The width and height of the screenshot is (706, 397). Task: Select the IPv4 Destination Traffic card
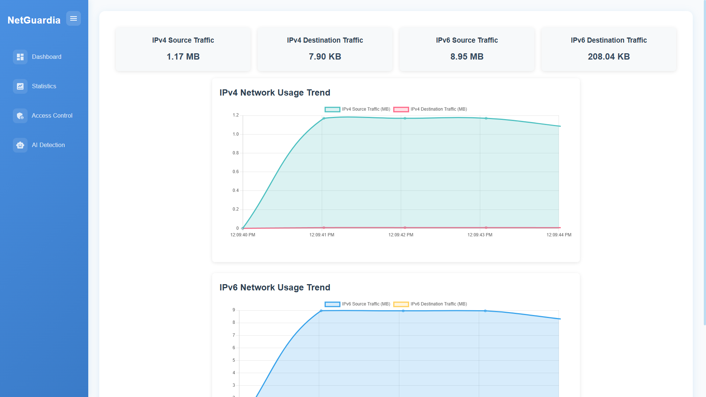coord(325,49)
